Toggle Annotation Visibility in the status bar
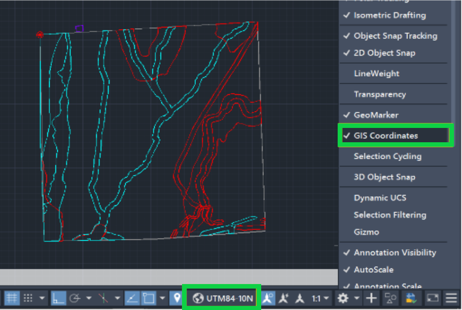This screenshot has width=462, height=310. click(x=267, y=298)
